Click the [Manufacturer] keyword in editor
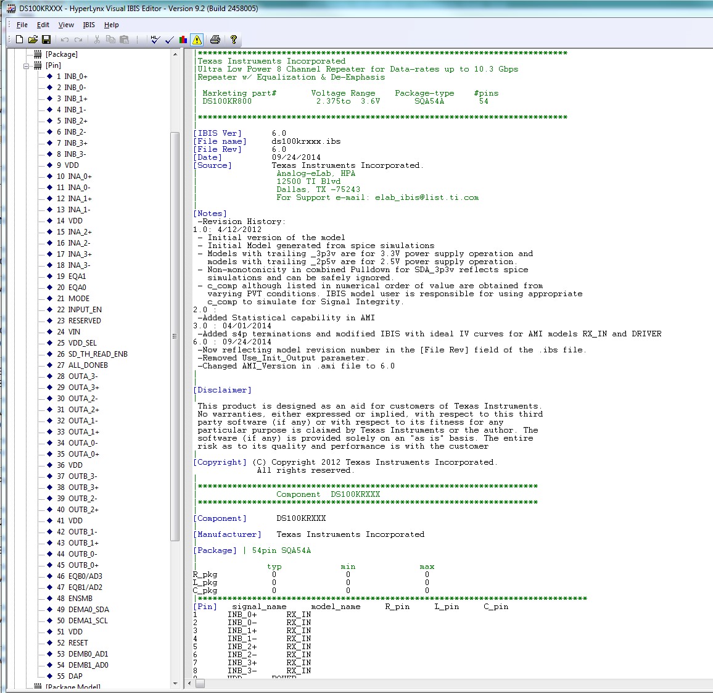713x693 pixels. coord(228,534)
